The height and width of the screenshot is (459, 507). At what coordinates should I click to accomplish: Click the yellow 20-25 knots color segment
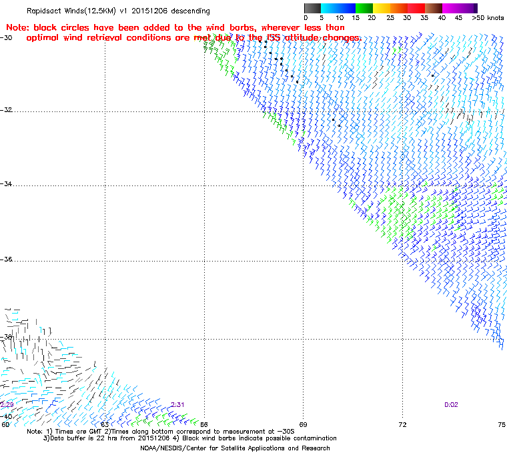(x=382, y=8)
